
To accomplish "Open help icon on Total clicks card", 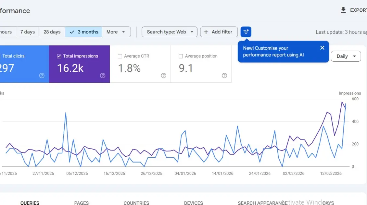I will tap(42, 76).
